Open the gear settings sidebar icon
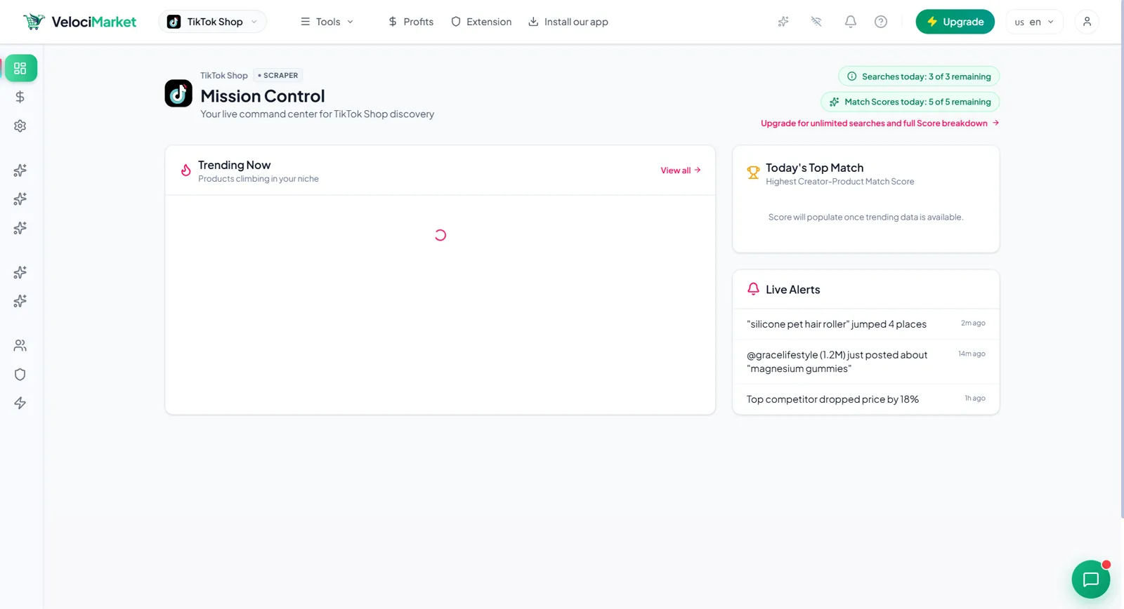The height and width of the screenshot is (609, 1124). (20, 126)
